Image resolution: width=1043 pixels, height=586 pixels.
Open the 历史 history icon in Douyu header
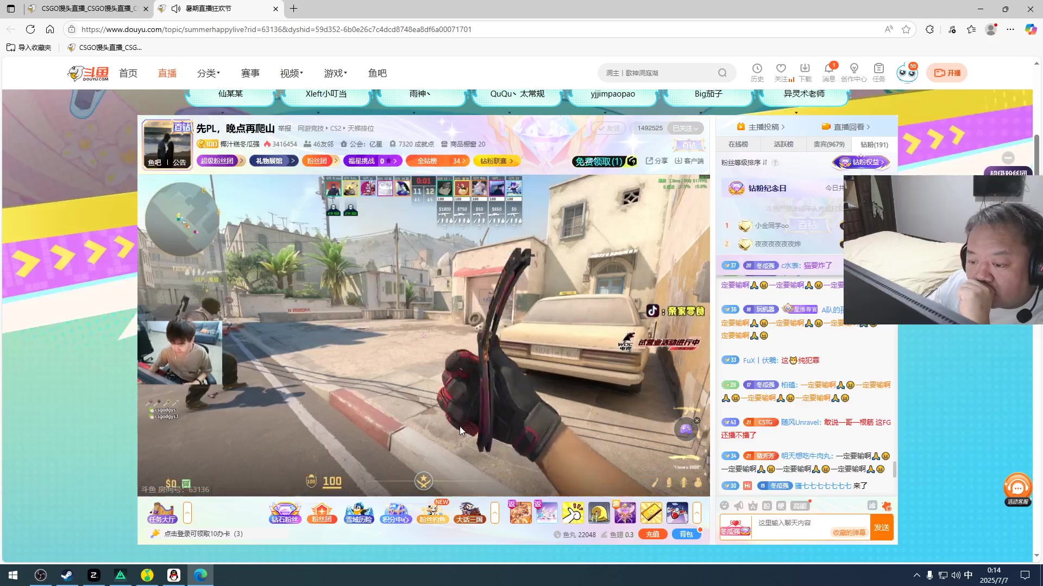[757, 72]
